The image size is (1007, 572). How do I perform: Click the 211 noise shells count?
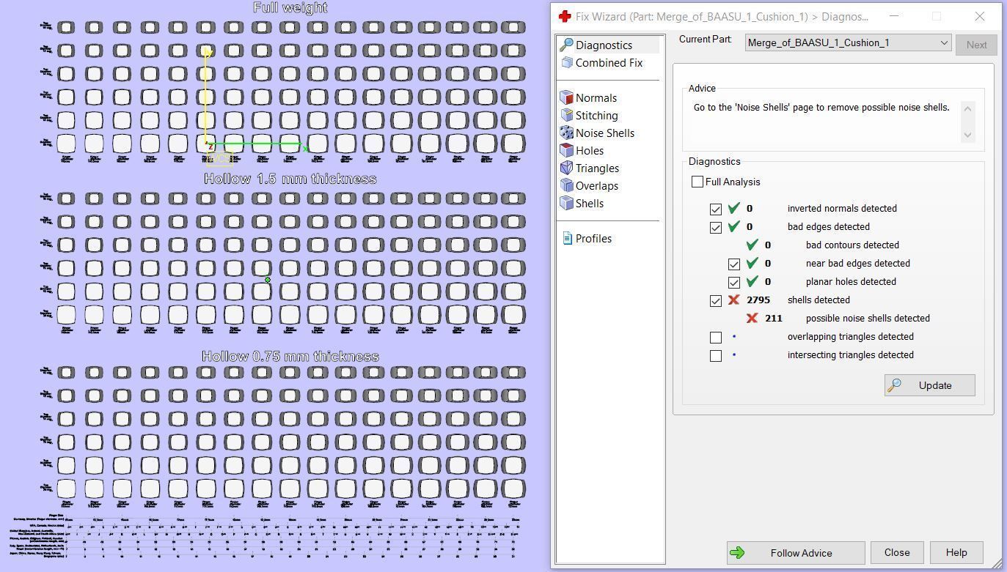coord(773,319)
